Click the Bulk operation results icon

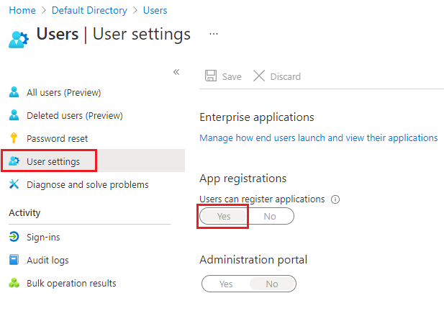point(14,283)
